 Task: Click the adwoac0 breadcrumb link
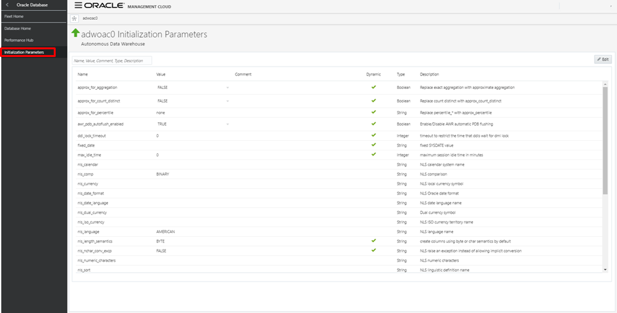coord(90,18)
